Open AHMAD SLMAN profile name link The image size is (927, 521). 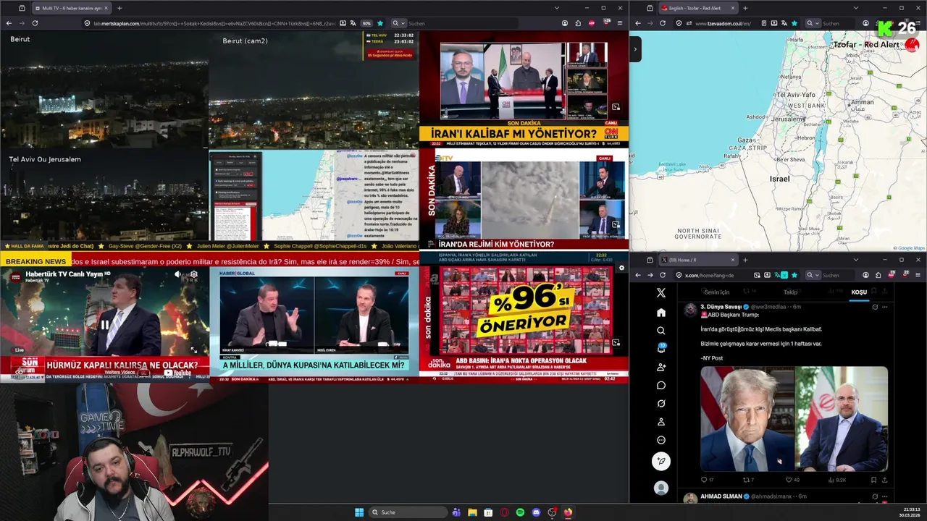point(721,496)
